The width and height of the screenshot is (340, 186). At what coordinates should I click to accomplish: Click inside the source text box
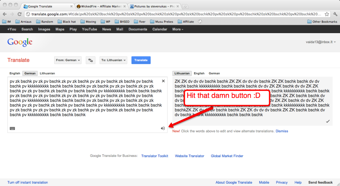tap(87, 105)
